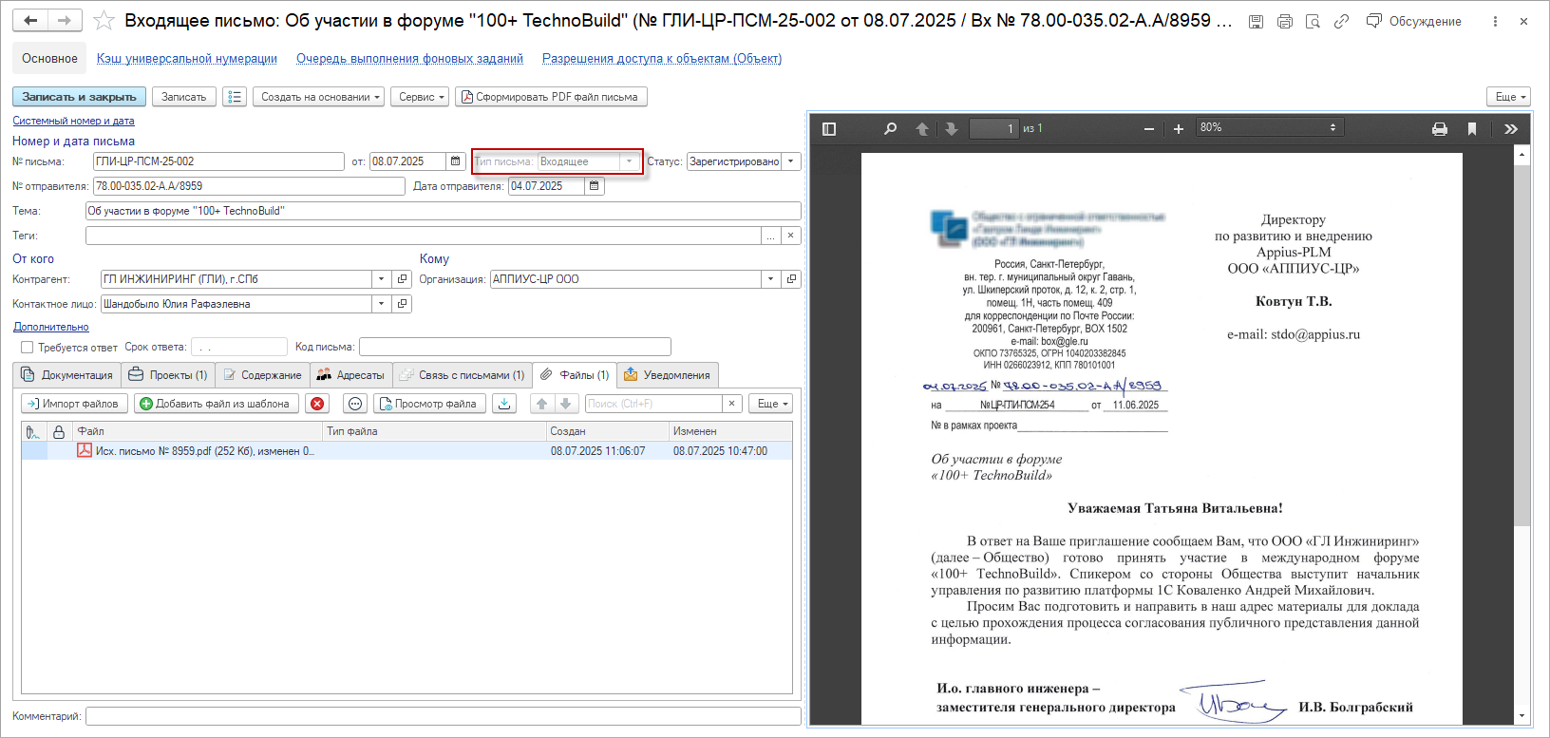This screenshot has width=1550, height=738.
Task: Click the star favorite icon beside title
Action: [x=104, y=21]
